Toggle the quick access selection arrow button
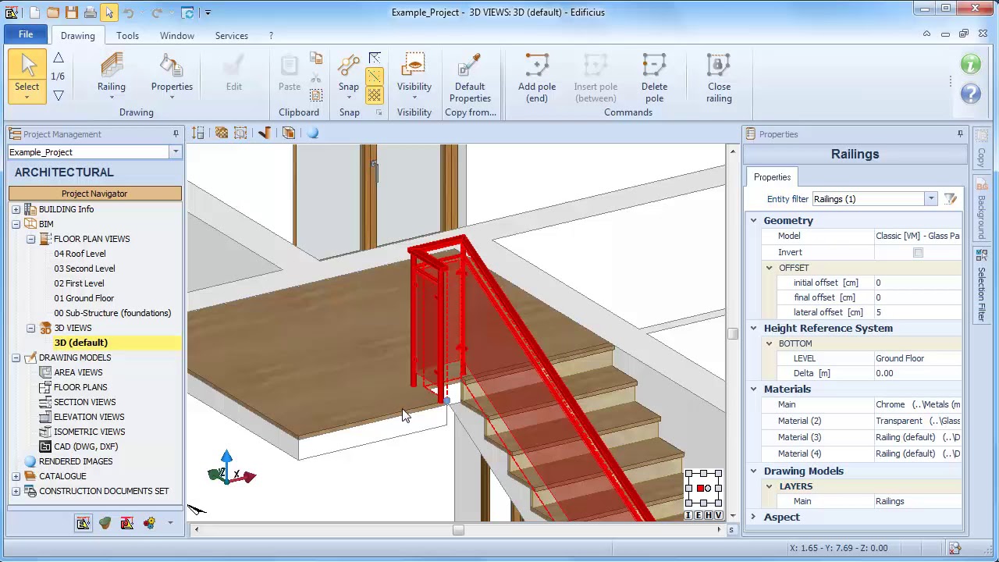999x562 pixels. pos(109,12)
